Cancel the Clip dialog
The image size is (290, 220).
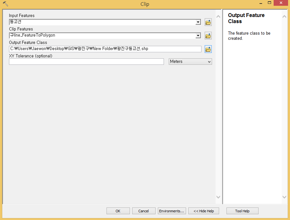tap(143, 211)
